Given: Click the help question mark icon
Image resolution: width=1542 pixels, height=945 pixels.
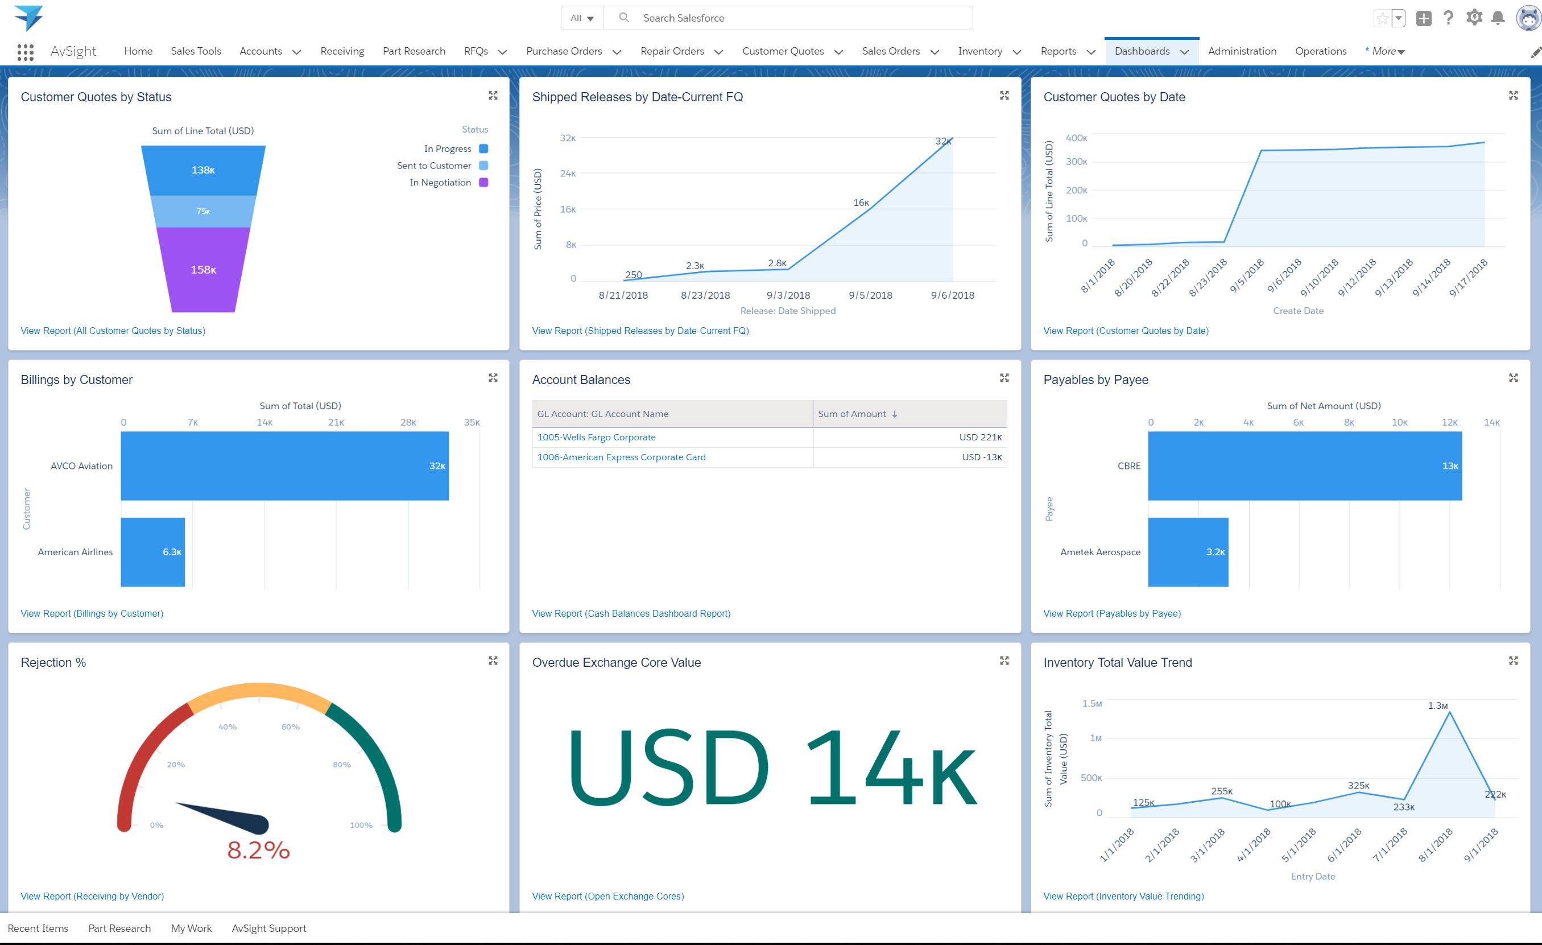Looking at the screenshot, I should click(1448, 18).
